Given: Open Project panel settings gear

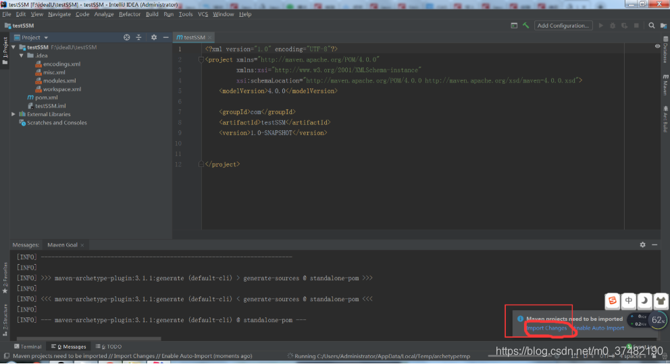Looking at the screenshot, I should [x=154, y=38].
